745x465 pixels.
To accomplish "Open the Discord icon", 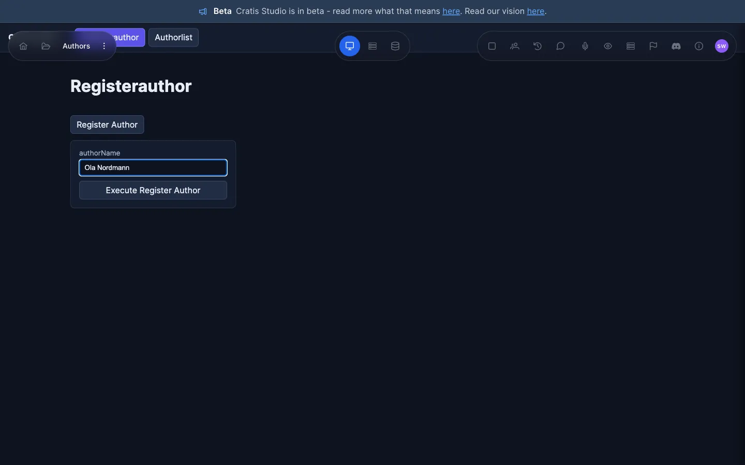I will click(x=676, y=46).
